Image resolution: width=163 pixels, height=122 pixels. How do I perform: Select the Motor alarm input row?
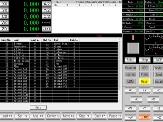click(20, 61)
